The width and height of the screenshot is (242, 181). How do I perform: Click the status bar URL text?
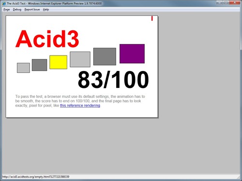coord(36,177)
